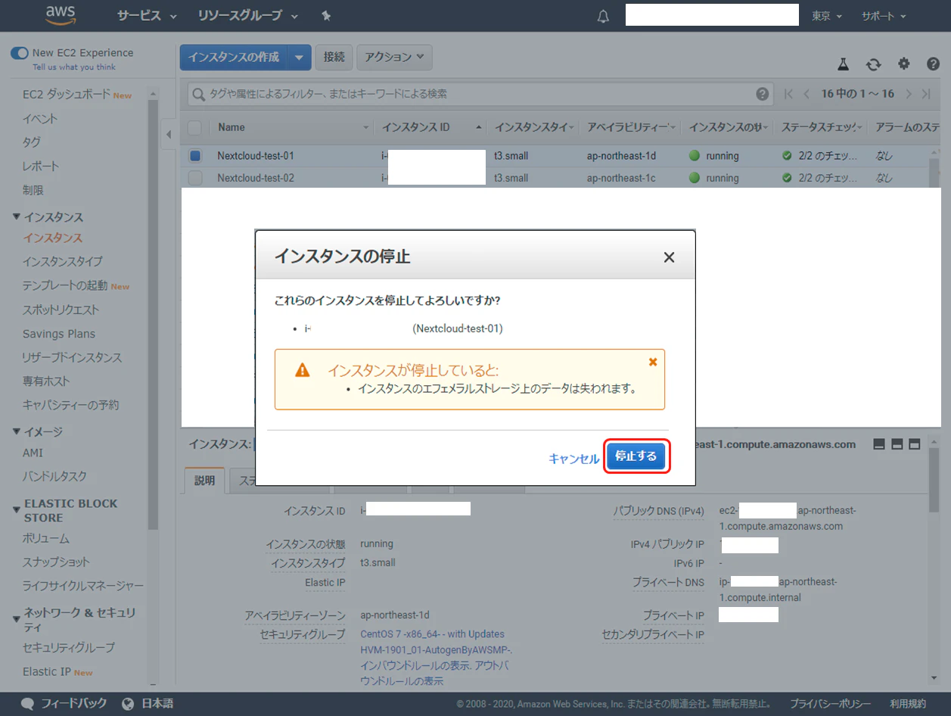Click the 接続 button
This screenshot has height=716, width=951.
334,57
